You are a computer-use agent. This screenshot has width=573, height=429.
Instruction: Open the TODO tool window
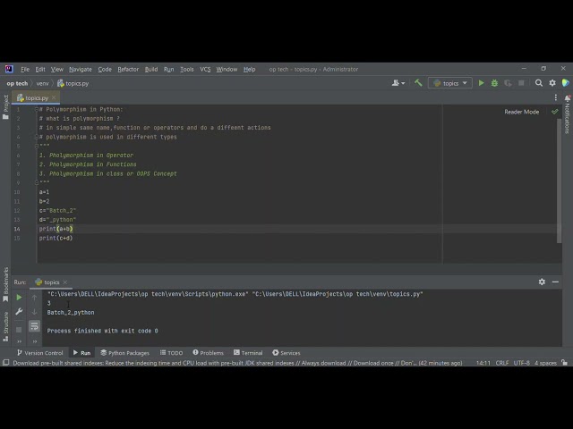click(x=171, y=353)
